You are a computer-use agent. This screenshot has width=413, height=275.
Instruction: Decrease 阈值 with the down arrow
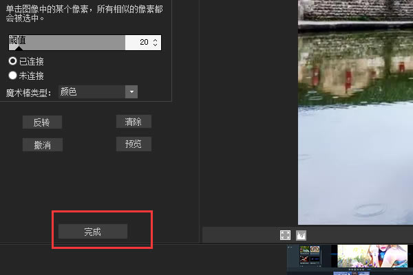(x=155, y=45)
